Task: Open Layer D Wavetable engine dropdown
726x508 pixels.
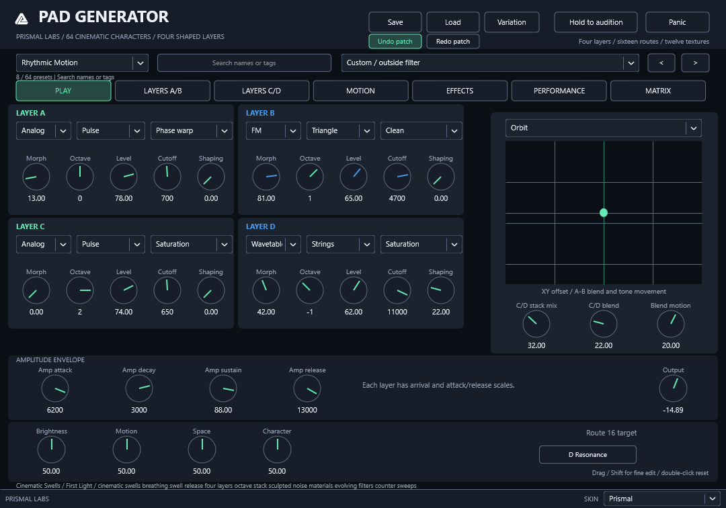Action: pos(273,245)
